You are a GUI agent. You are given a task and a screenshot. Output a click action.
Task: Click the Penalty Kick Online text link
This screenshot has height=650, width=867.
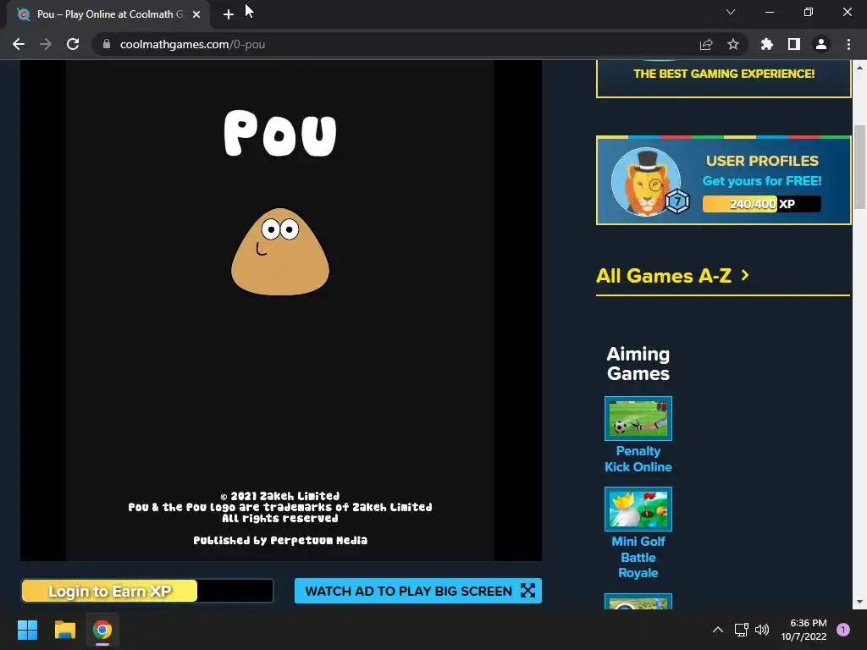pyautogui.click(x=638, y=459)
